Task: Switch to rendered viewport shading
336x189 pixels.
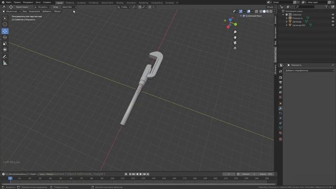Action: pyautogui.click(x=271, y=12)
